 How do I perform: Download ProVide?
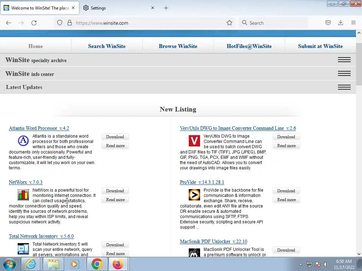pyautogui.click(x=286, y=191)
